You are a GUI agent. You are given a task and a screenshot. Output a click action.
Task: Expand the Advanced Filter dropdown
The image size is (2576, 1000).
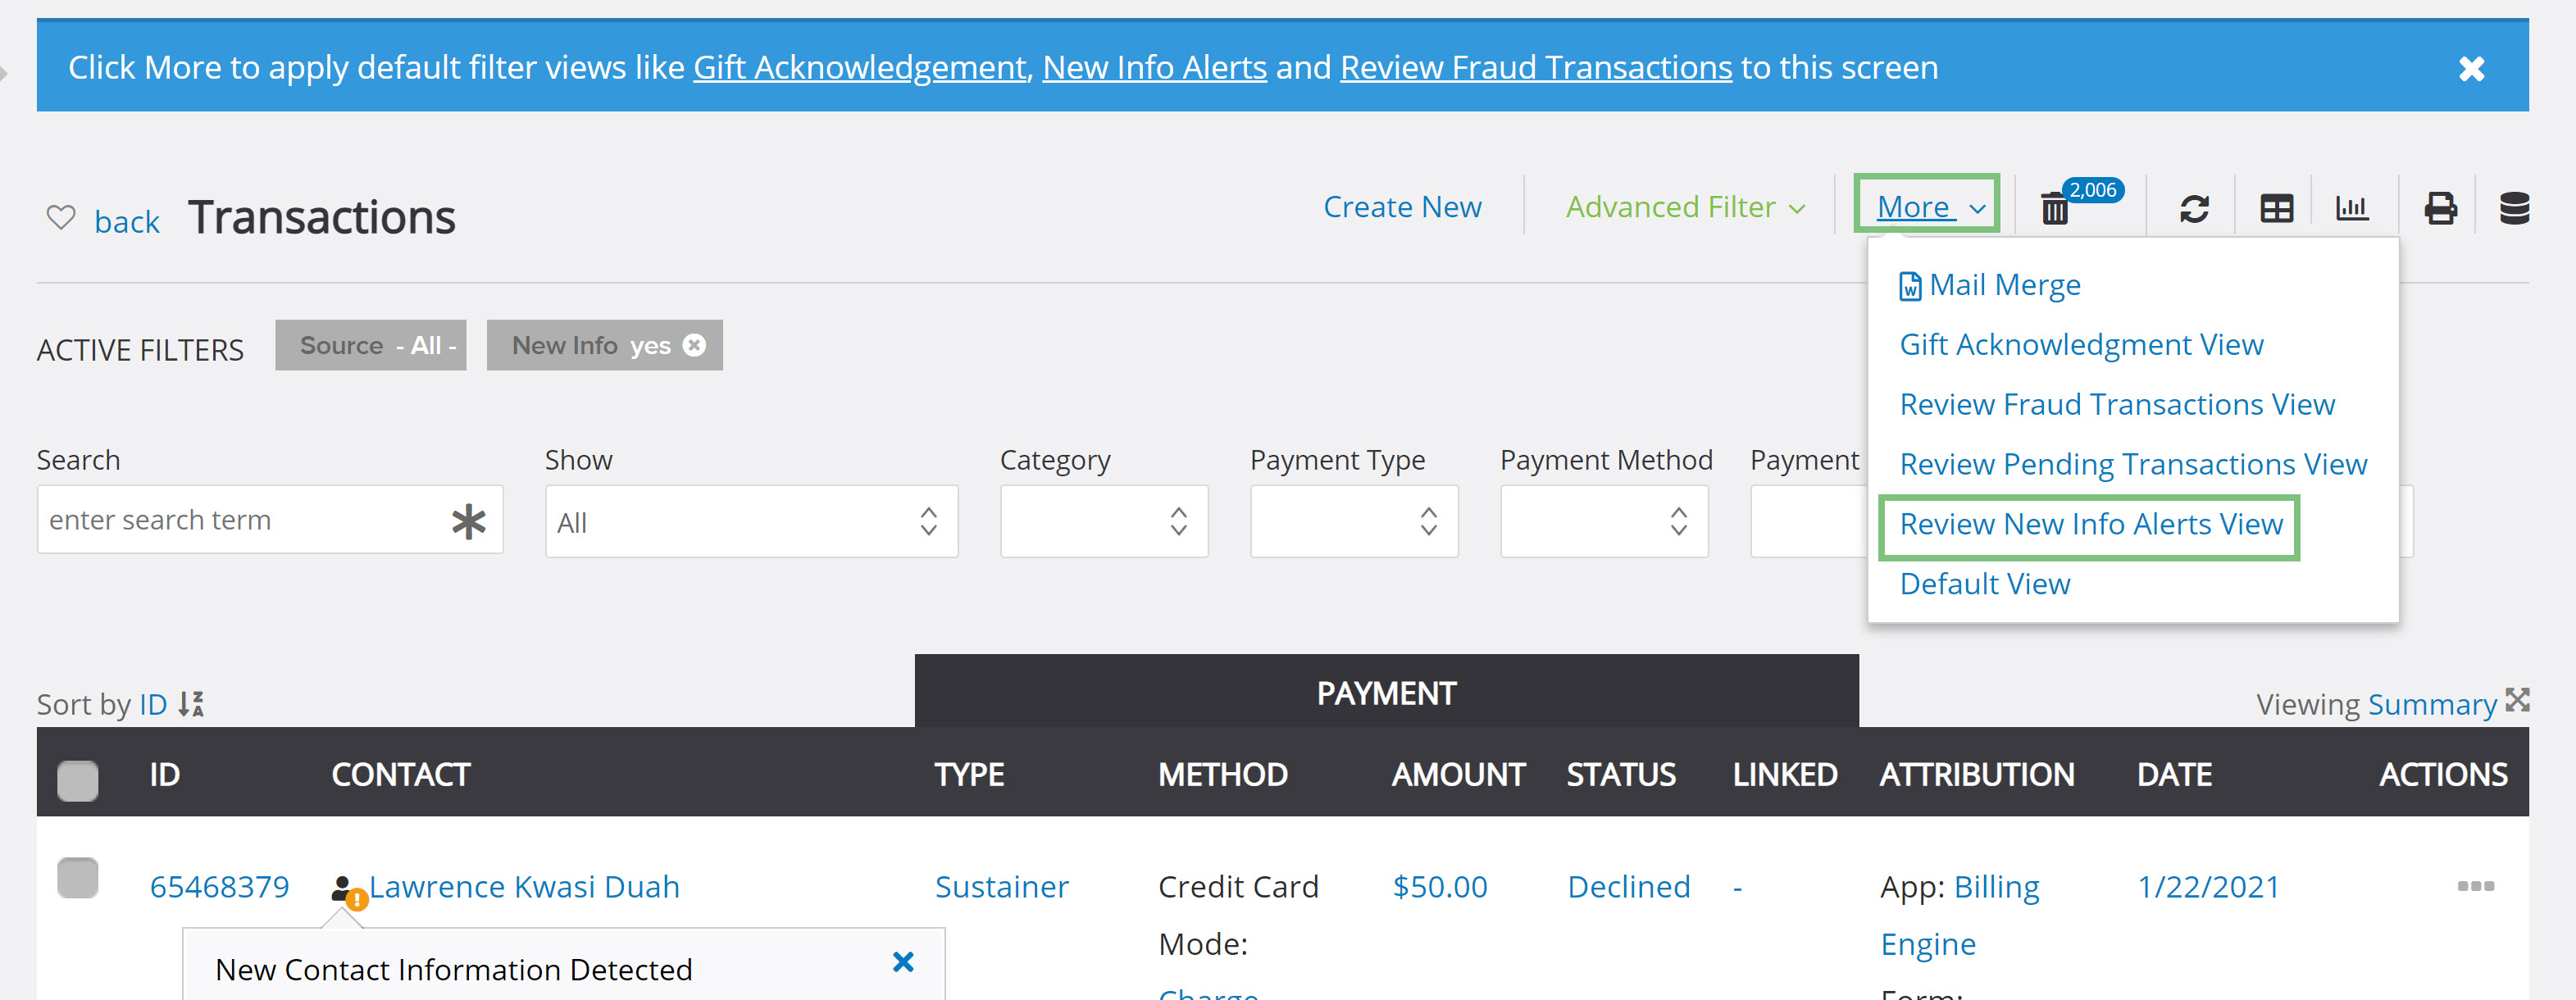pos(1686,207)
